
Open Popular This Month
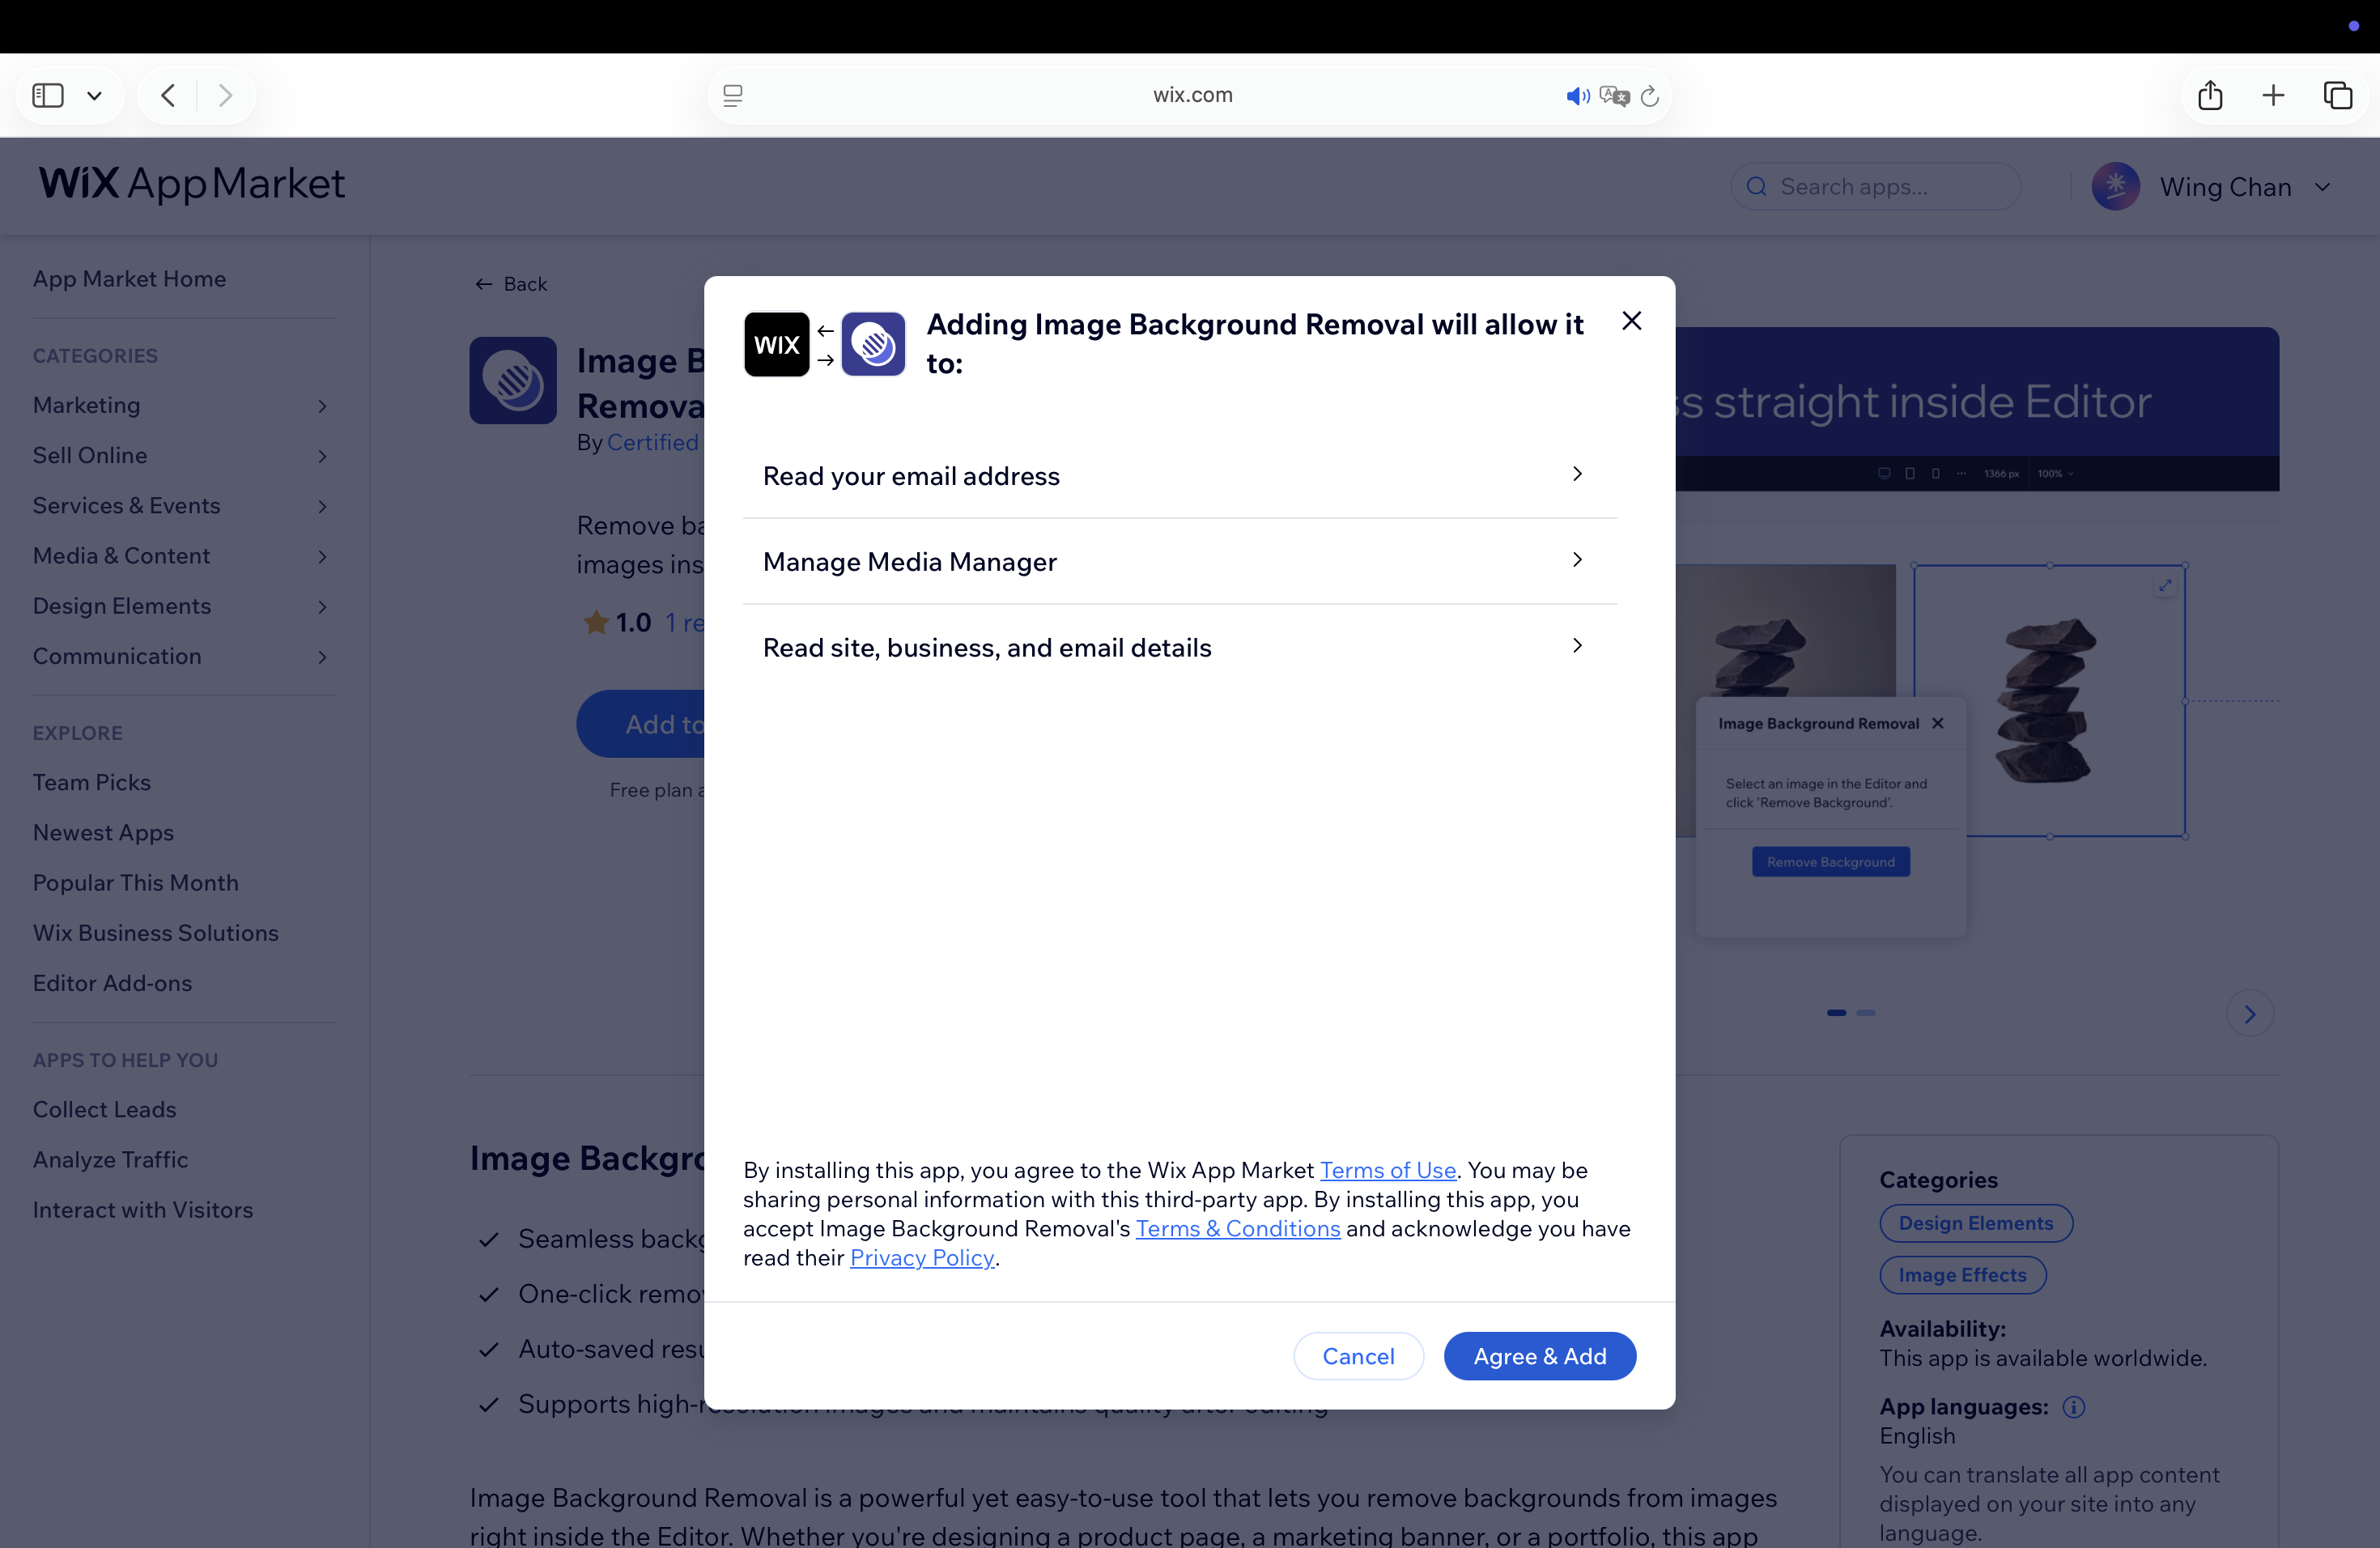[135, 883]
